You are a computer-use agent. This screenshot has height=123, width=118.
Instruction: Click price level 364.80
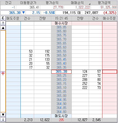pyautogui.click(x=61, y=112)
